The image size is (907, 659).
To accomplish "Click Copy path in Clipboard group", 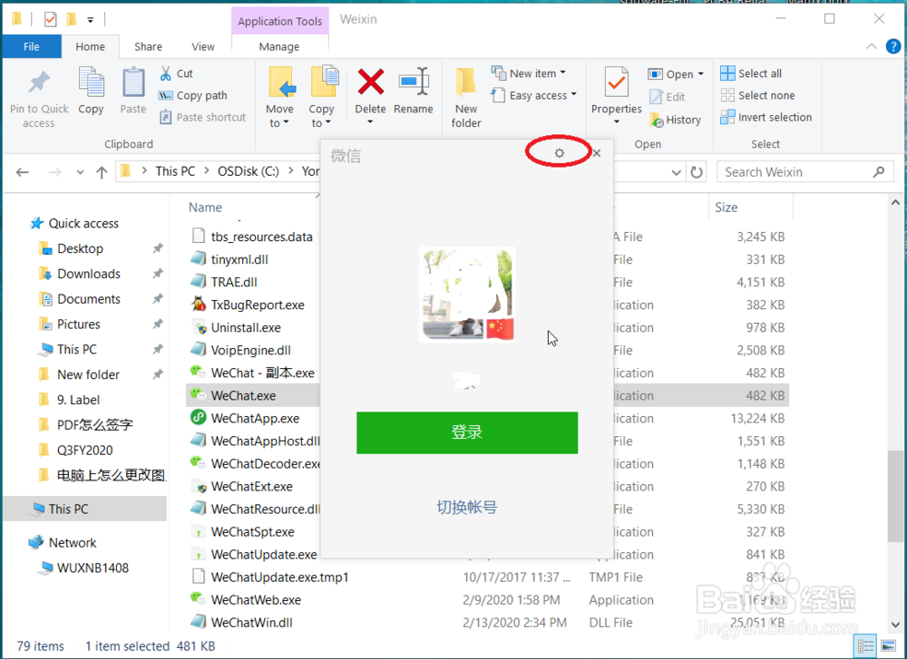I will click(193, 95).
